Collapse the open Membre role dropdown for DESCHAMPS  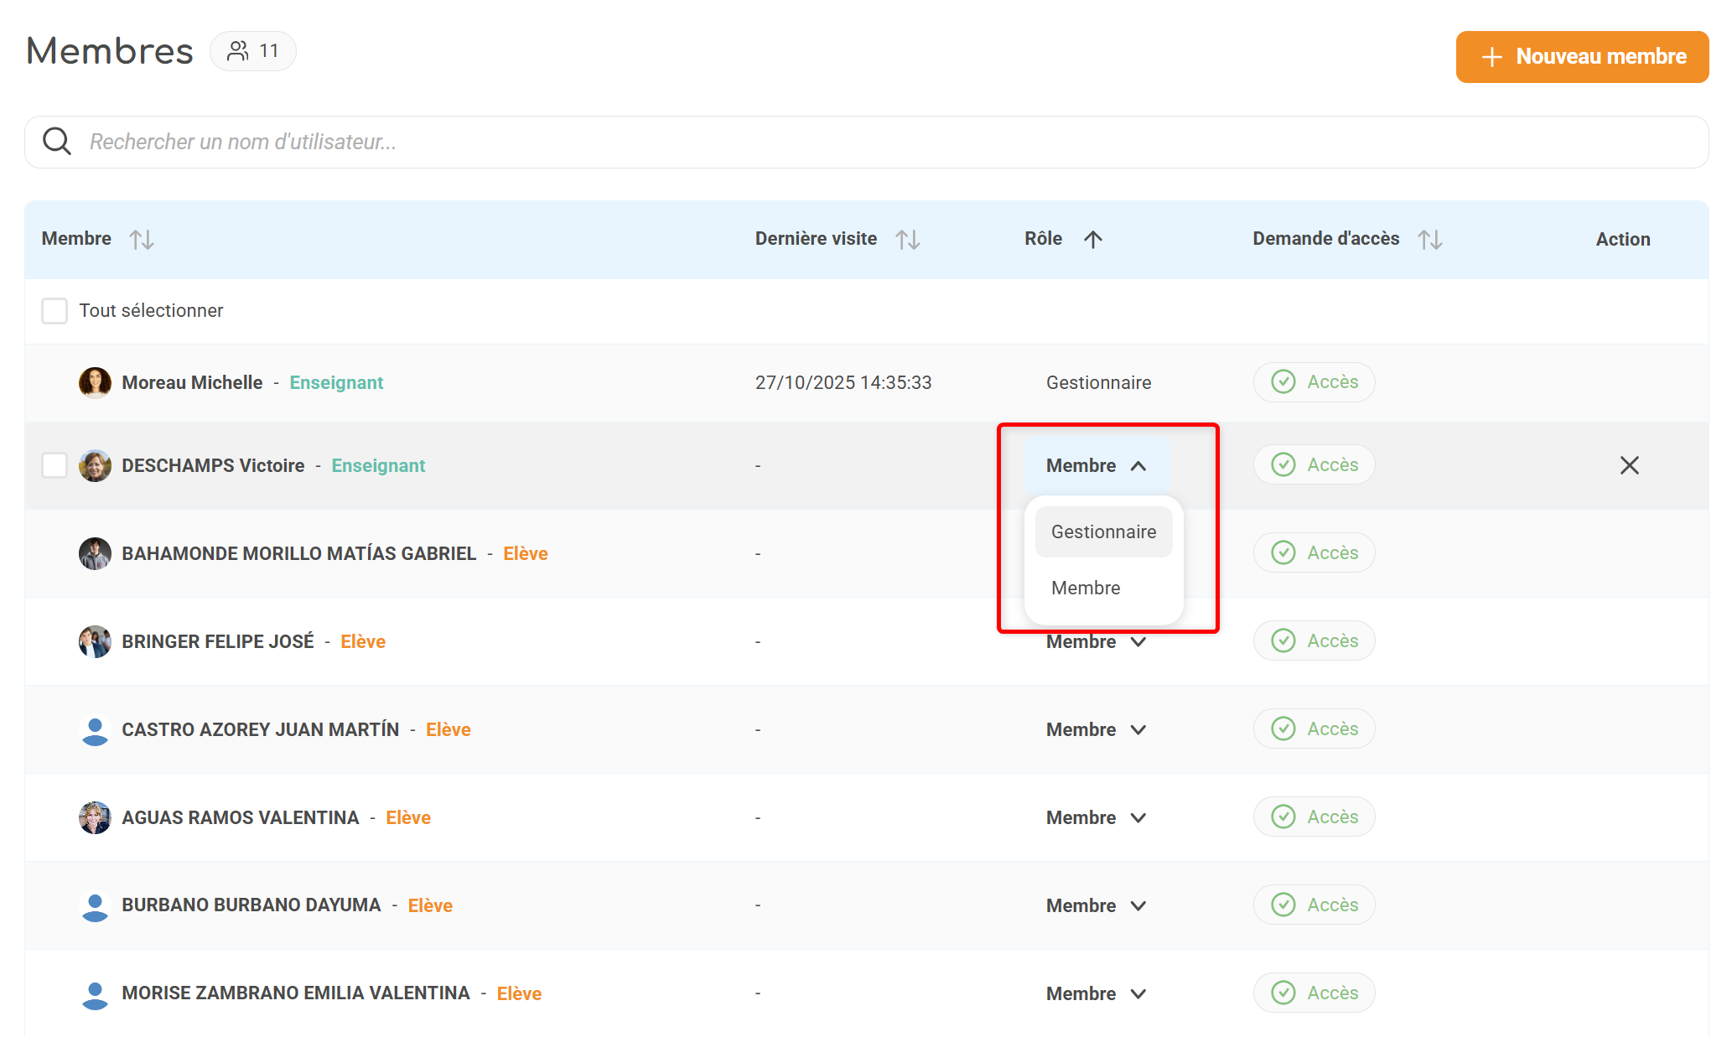pyautogui.click(x=1096, y=465)
